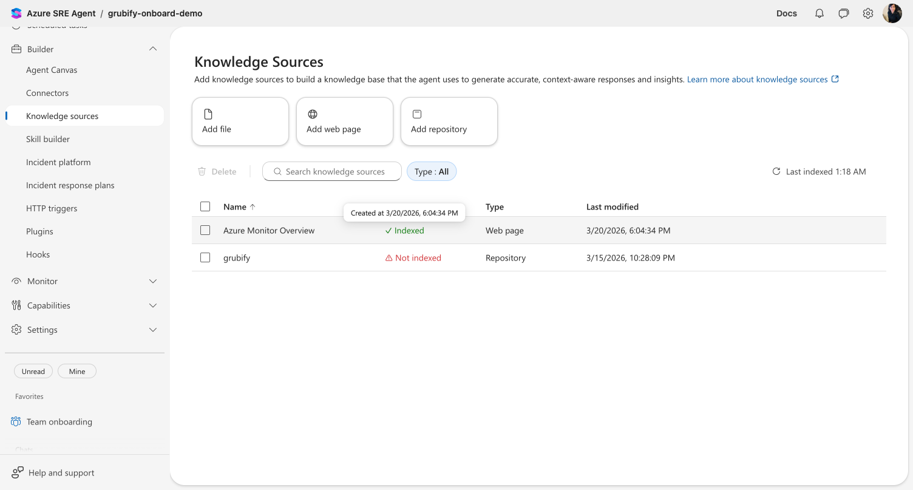Open HTTP triggers in the sidebar
Viewport: 913px width, 490px height.
tap(52, 208)
